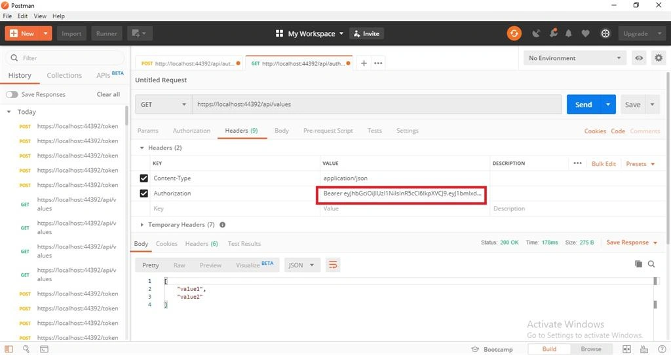Click the Invite people button
Image resolution: width=671 pixels, height=355 pixels.
pyautogui.click(x=367, y=33)
